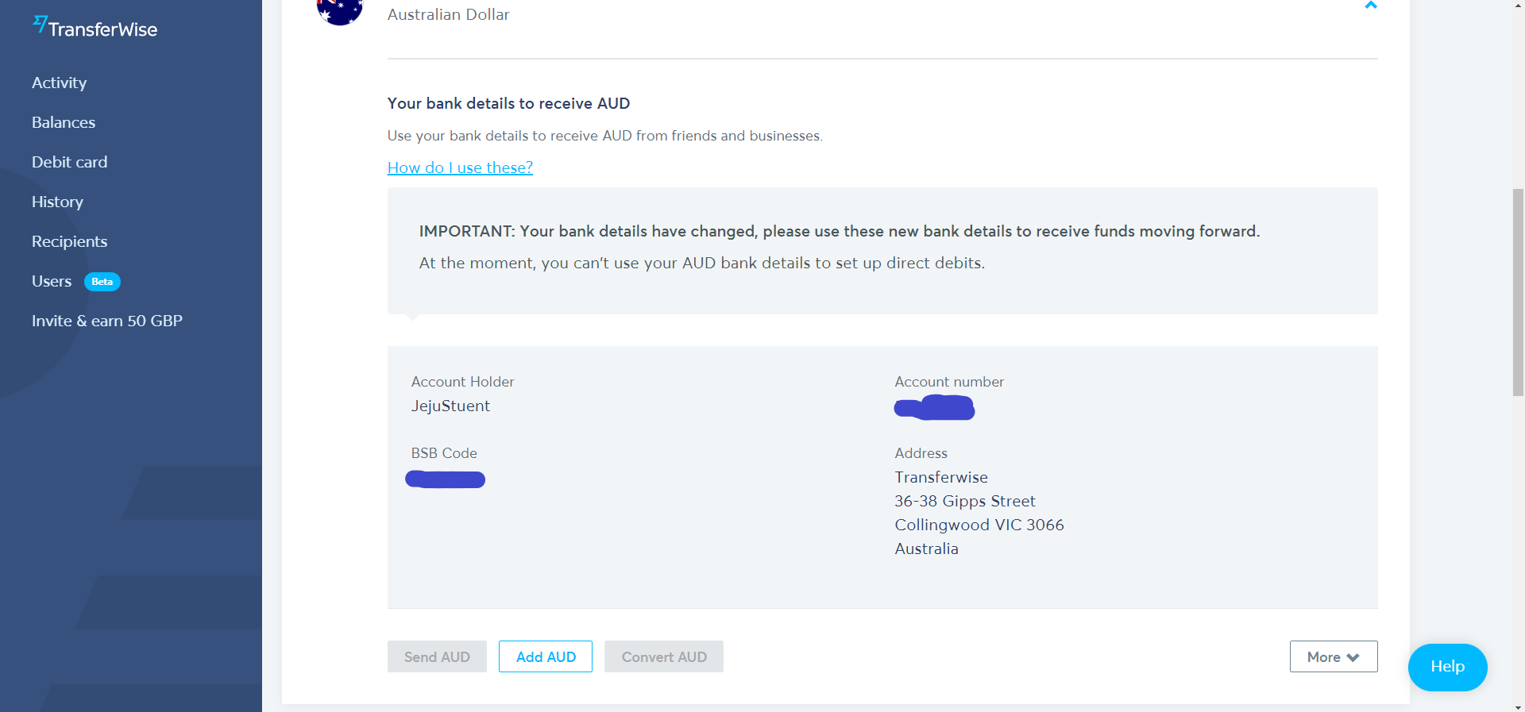Click the 'Account Holder' label
The height and width of the screenshot is (712, 1525).
462,382
